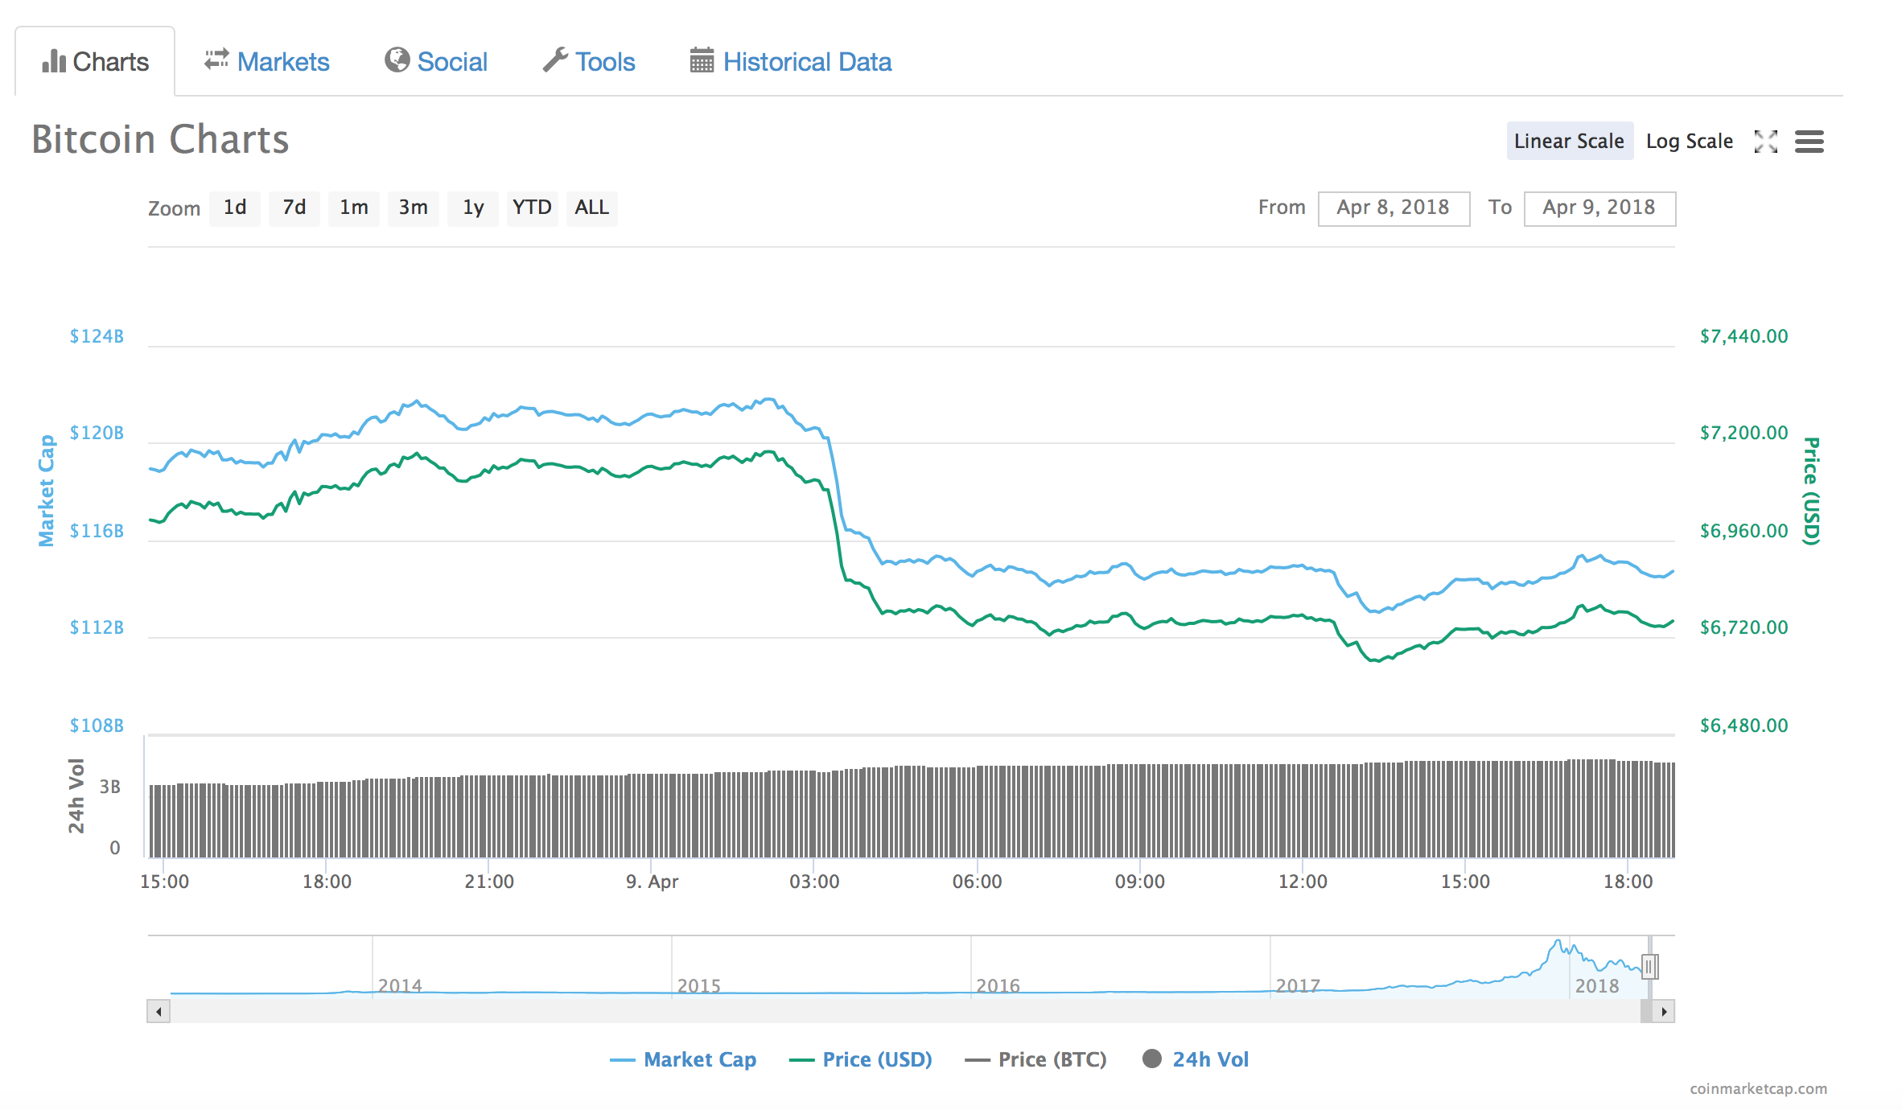The height and width of the screenshot is (1110, 1902).
Task: Show the Price (BTC) series
Action: (x=1051, y=1059)
